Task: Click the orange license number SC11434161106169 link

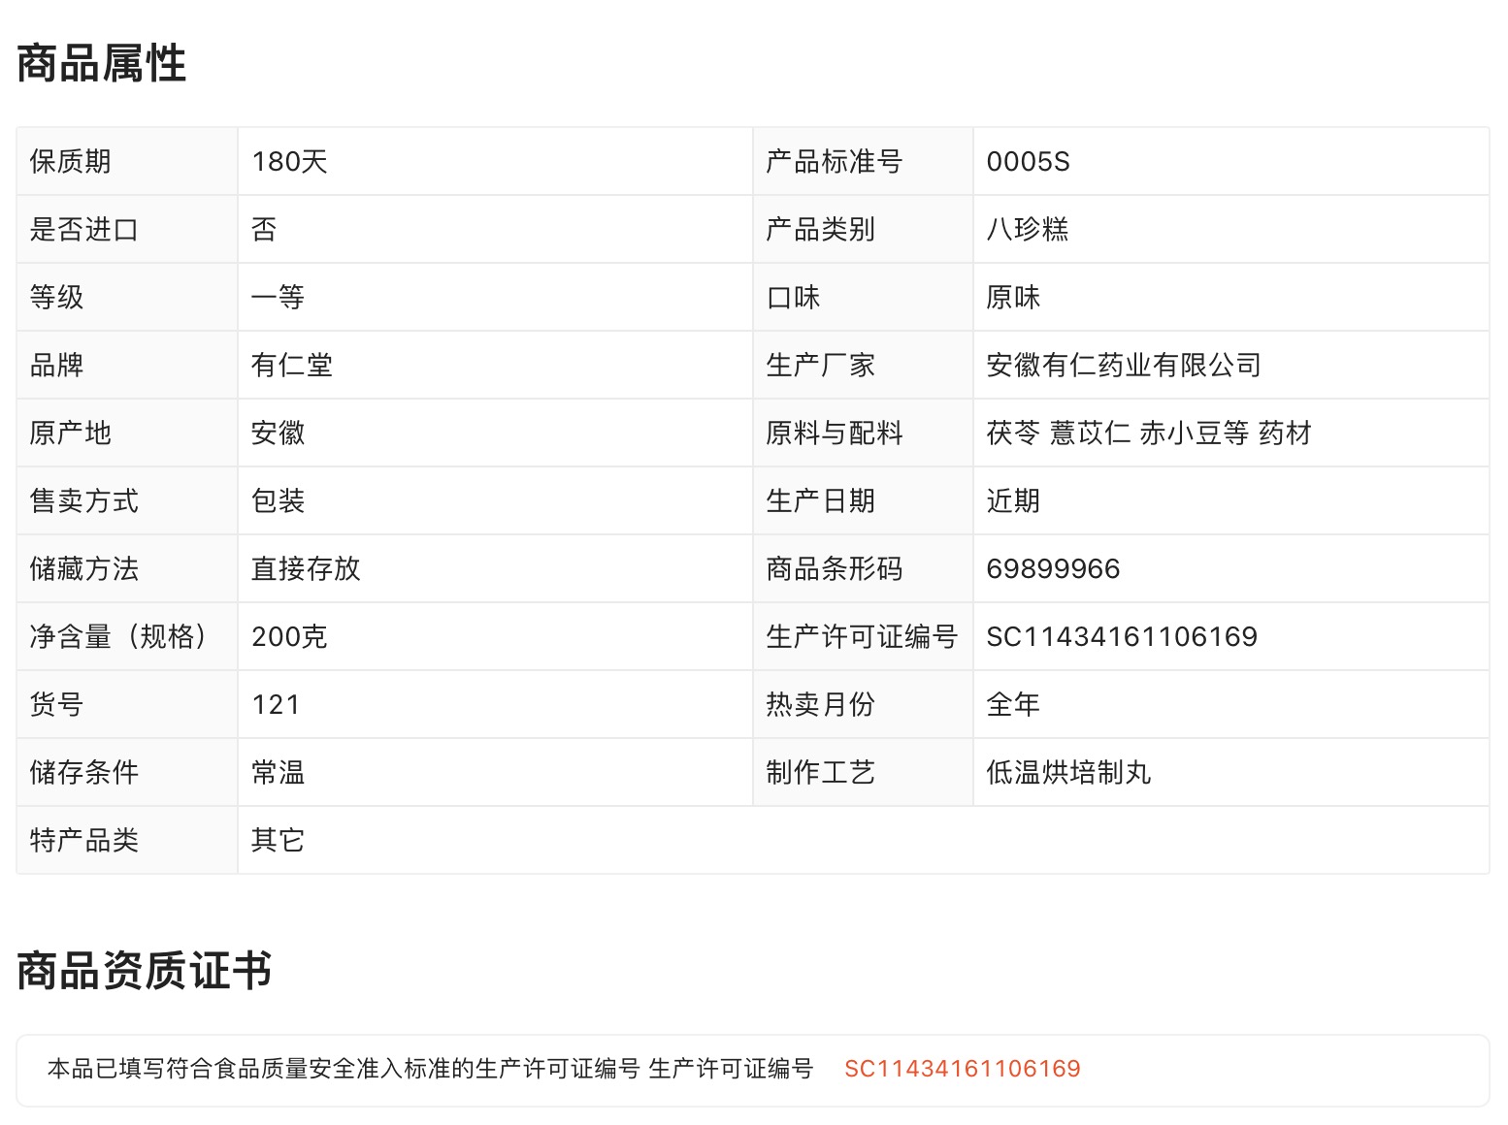Action: click(962, 1069)
